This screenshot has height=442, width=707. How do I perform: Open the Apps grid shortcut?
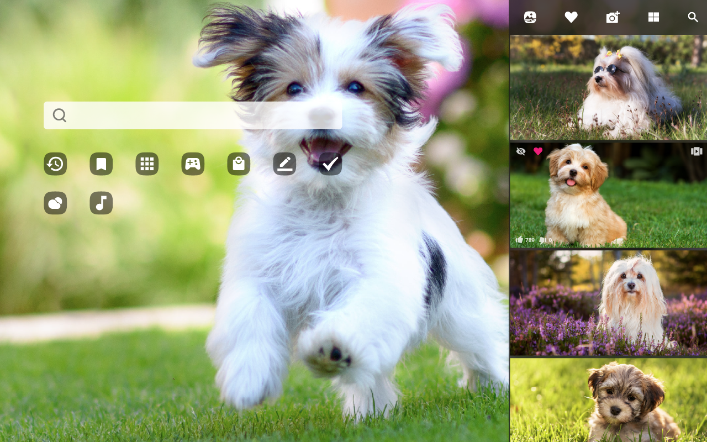tap(147, 164)
